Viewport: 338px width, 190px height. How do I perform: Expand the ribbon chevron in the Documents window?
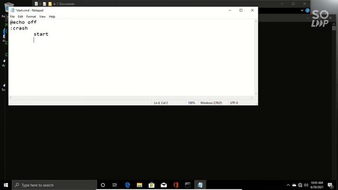tap(302, 11)
